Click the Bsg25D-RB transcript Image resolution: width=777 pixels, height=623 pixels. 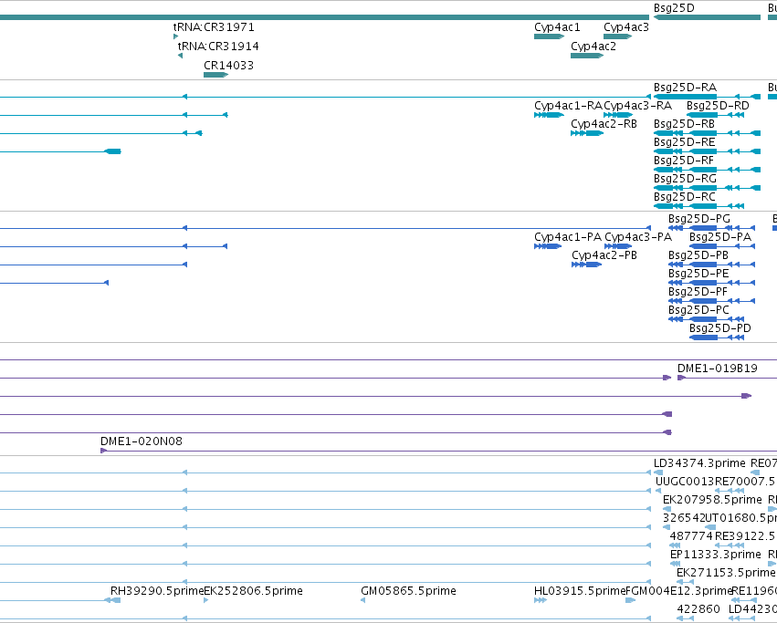pyautogui.click(x=707, y=133)
